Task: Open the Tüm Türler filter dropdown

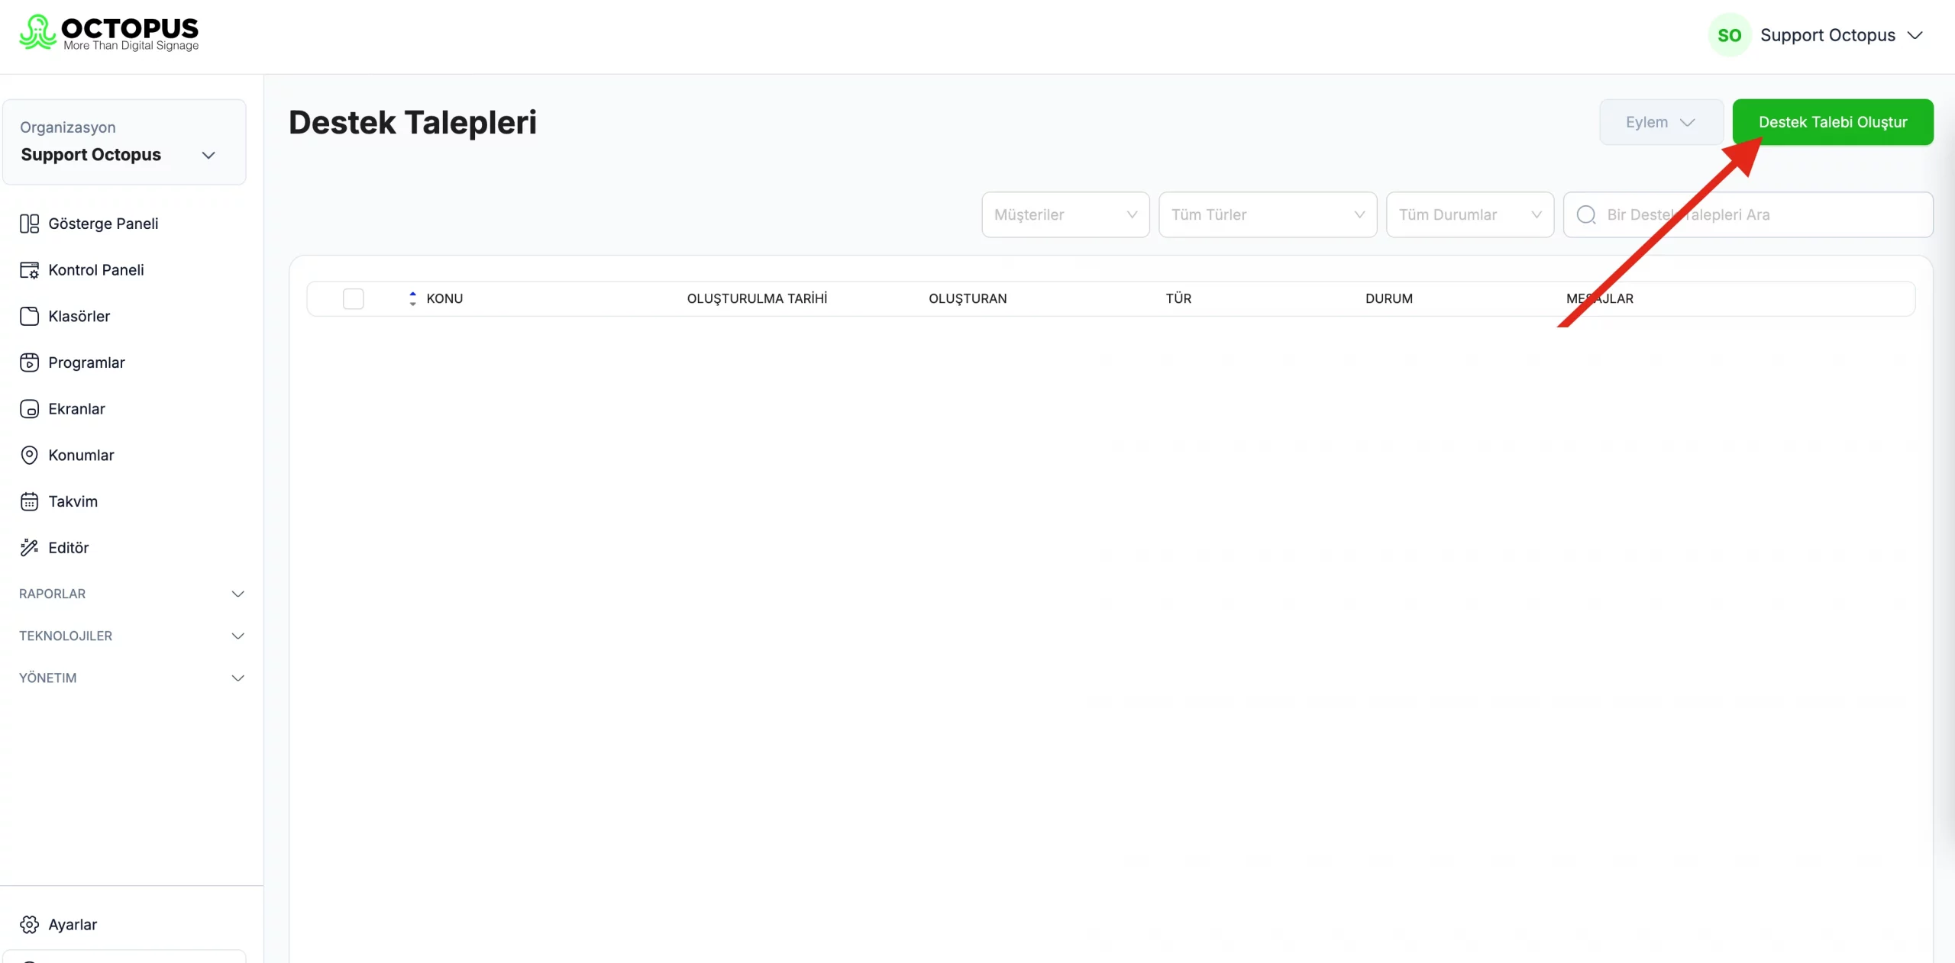Action: (1268, 214)
